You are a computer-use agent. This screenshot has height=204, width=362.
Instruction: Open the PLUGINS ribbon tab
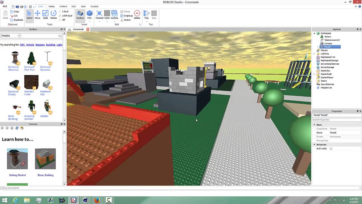point(94,6)
